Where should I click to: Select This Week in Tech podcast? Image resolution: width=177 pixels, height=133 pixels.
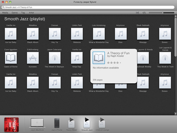point(165,58)
